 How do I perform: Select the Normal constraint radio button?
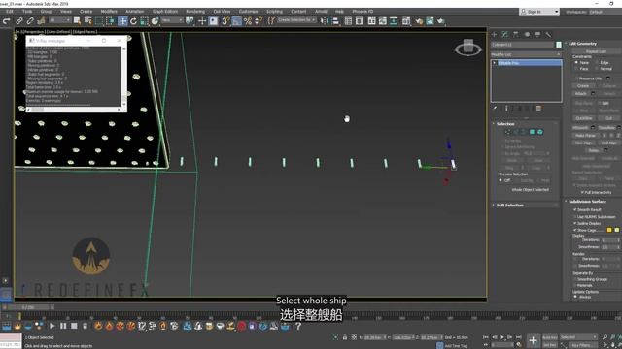click(x=596, y=69)
